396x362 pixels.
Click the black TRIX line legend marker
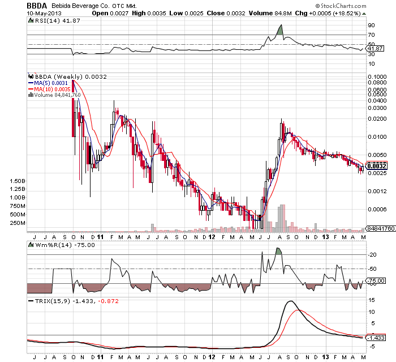tap(31, 301)
